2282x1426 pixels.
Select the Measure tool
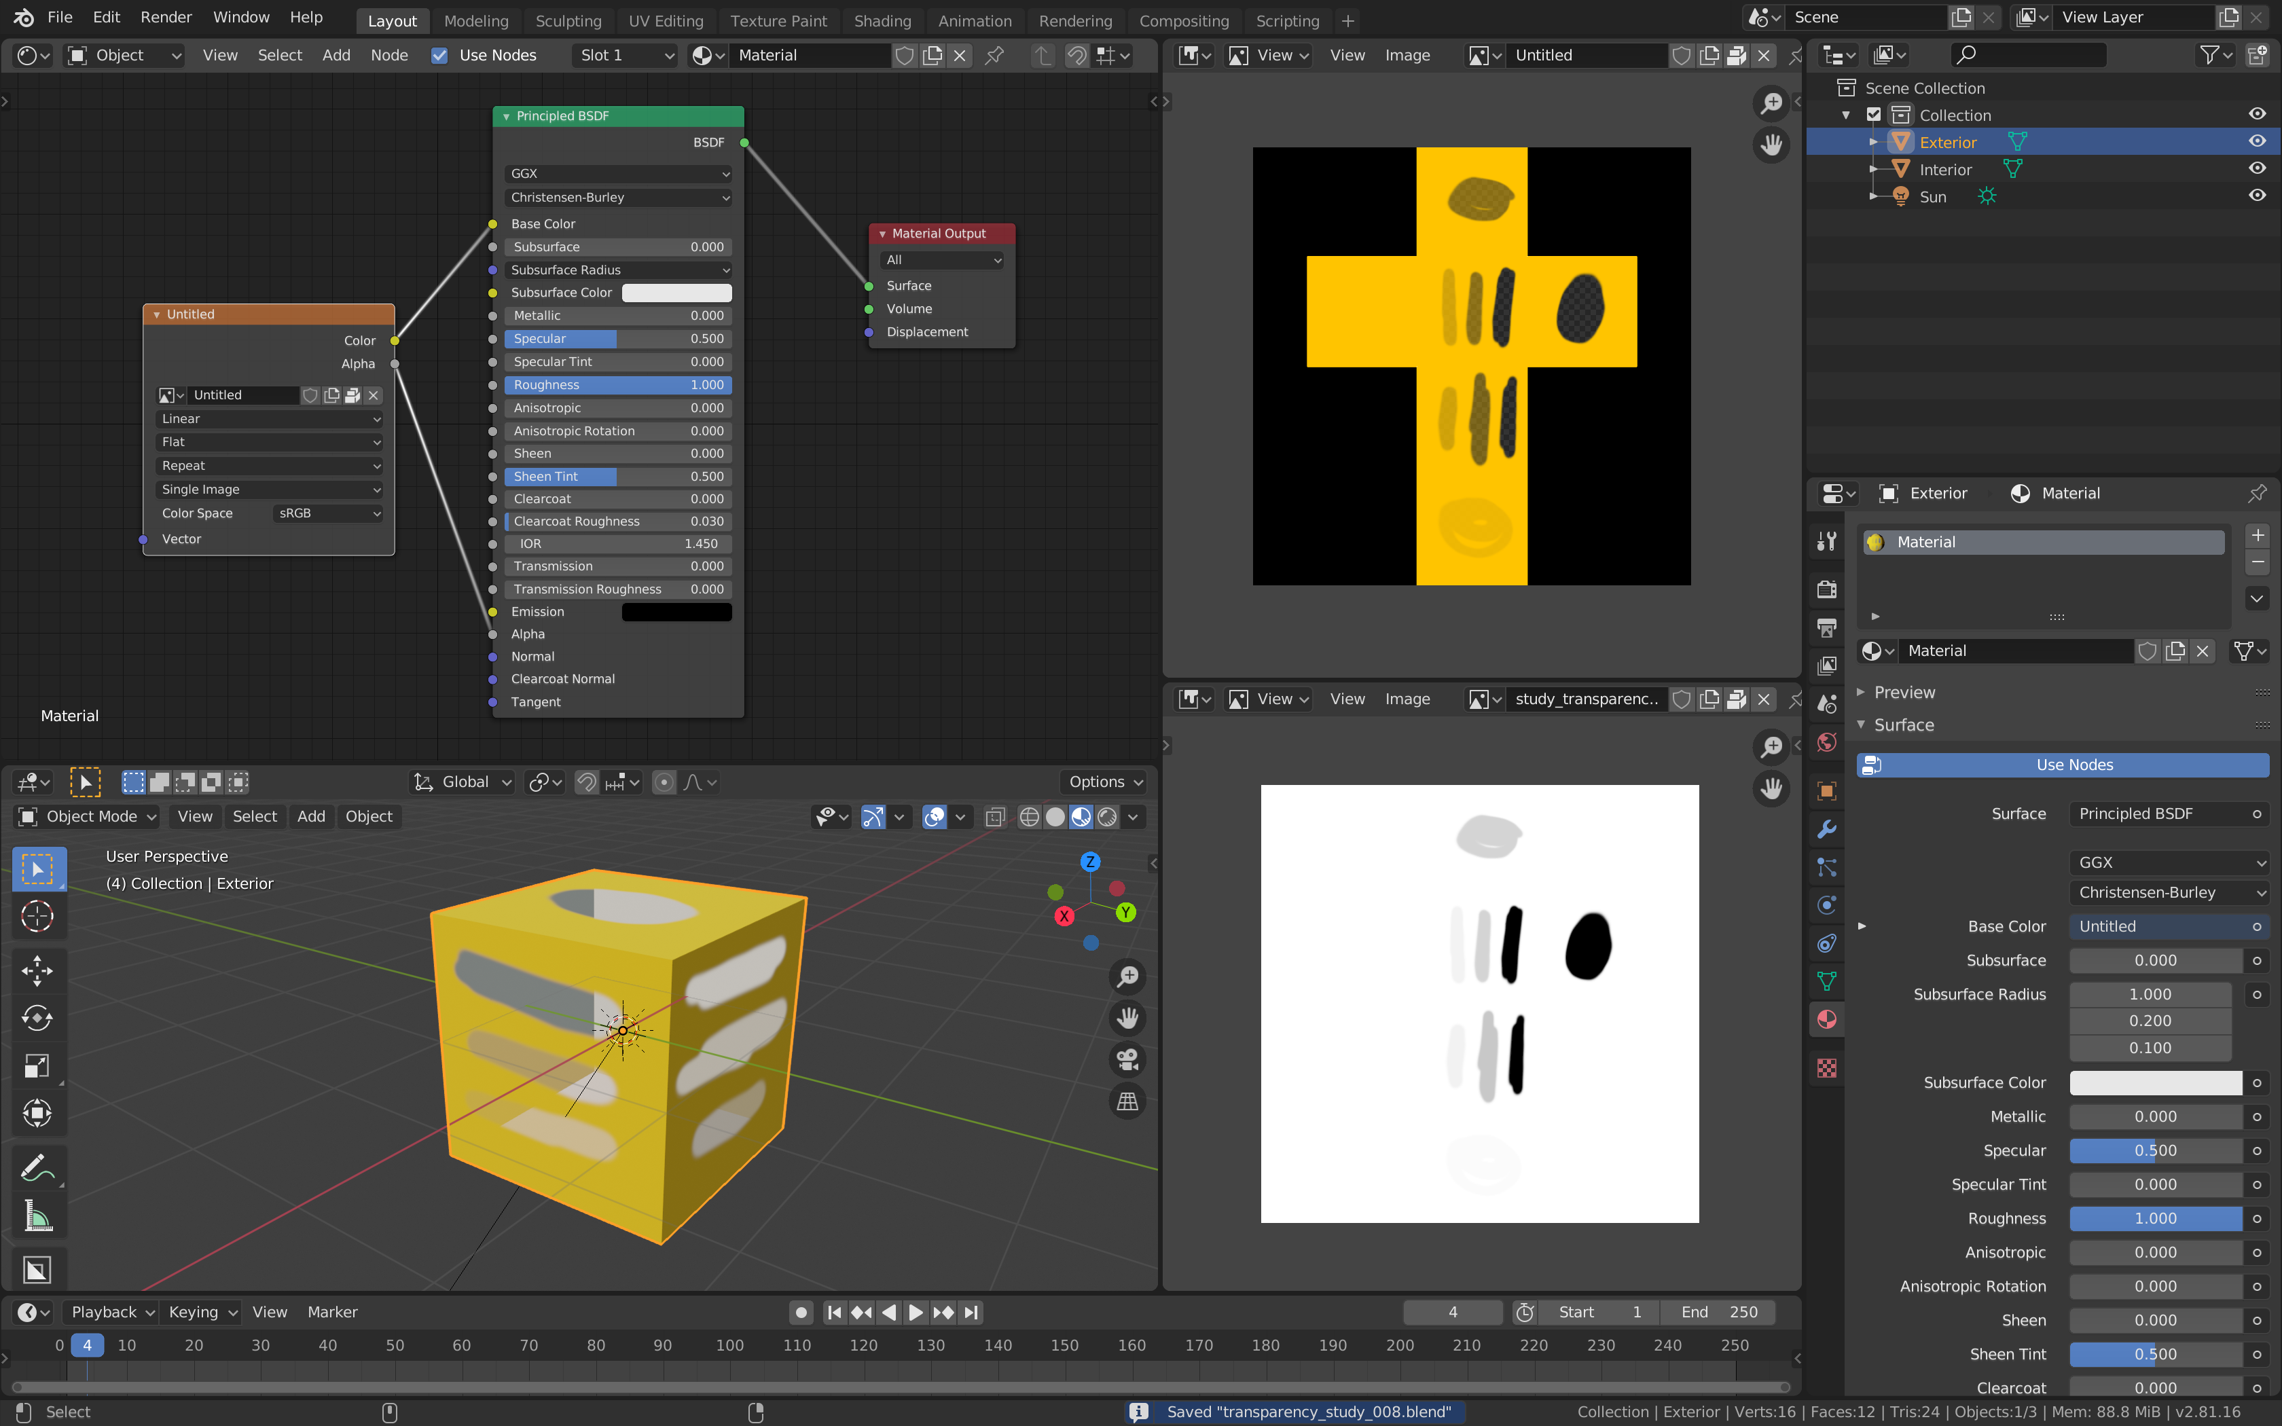38,1215
